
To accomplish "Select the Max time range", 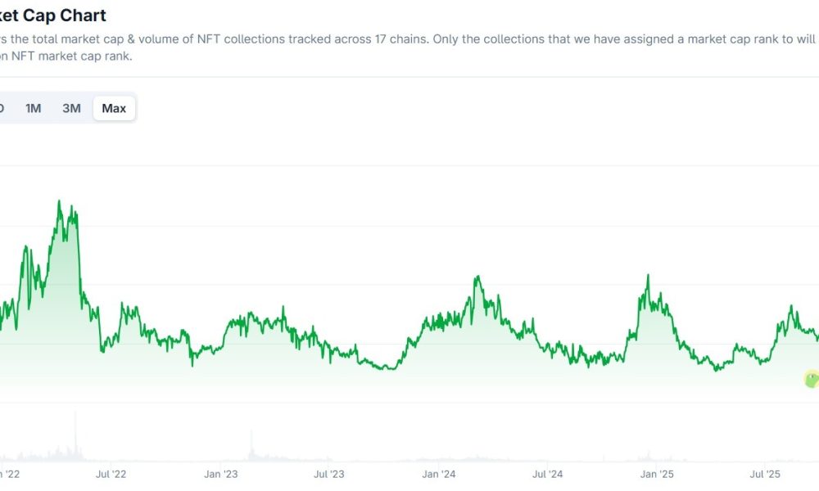I will click(x=114, y=107).
